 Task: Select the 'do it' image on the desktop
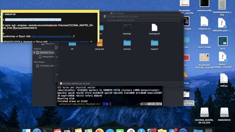223,43
